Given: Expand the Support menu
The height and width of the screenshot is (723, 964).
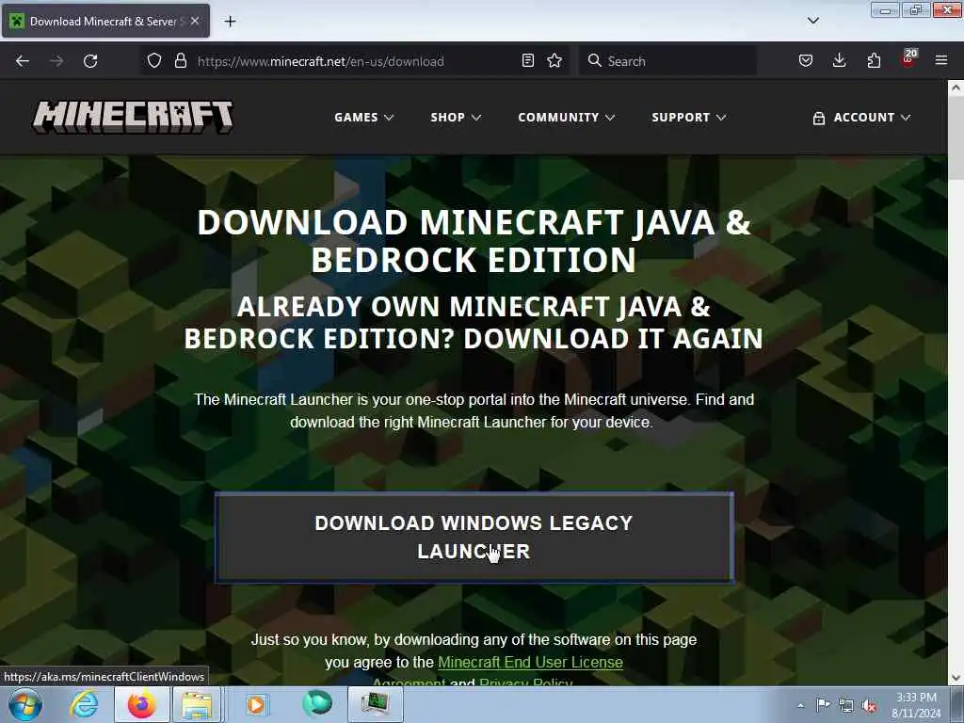Looking at the screenshot, I should pyautogui.click(x=688, y=118).
